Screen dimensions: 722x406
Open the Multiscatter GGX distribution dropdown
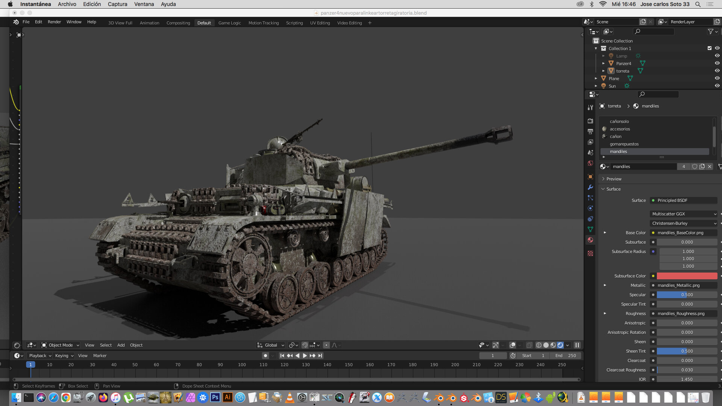pyautogui.click(x=684, y=214)
